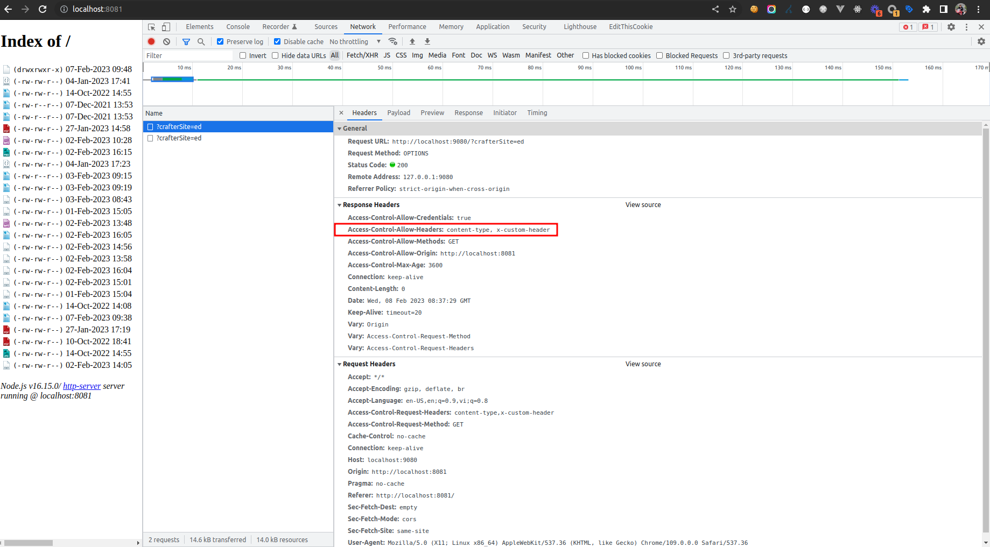This screenshot has height=547, width=990.
Task: Enable Hide data URLs filtering
Action: point(275,55)
